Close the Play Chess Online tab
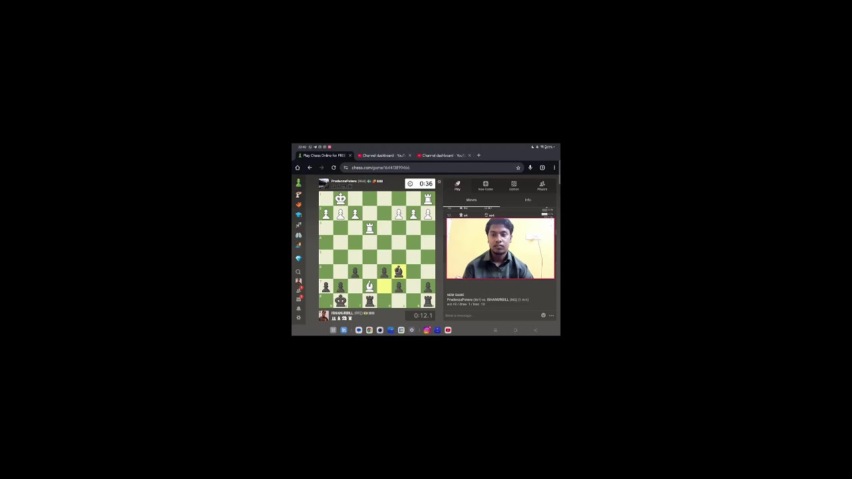 [350, 156]
